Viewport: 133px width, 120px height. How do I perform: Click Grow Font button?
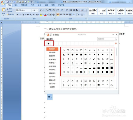click(x=40, y=10)
